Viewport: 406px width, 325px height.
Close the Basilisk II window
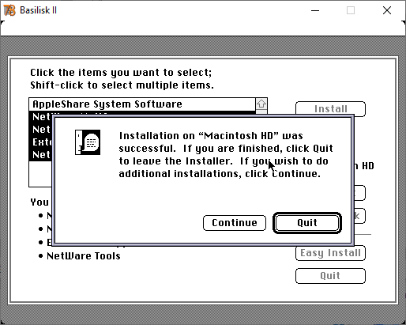pyautogui.click(x=387, y=10)
